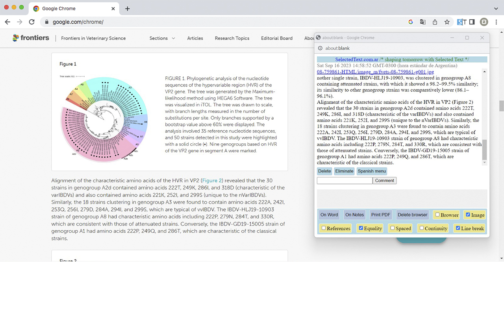Open the Figure 2 link in article

click(212, 181)
